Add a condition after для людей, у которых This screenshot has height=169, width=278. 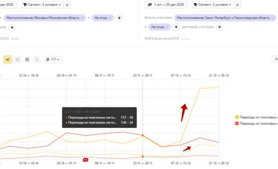pos(220,27)
